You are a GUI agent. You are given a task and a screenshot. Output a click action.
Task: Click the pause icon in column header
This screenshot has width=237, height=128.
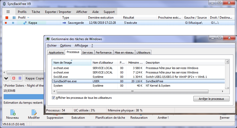coord(14,18)
